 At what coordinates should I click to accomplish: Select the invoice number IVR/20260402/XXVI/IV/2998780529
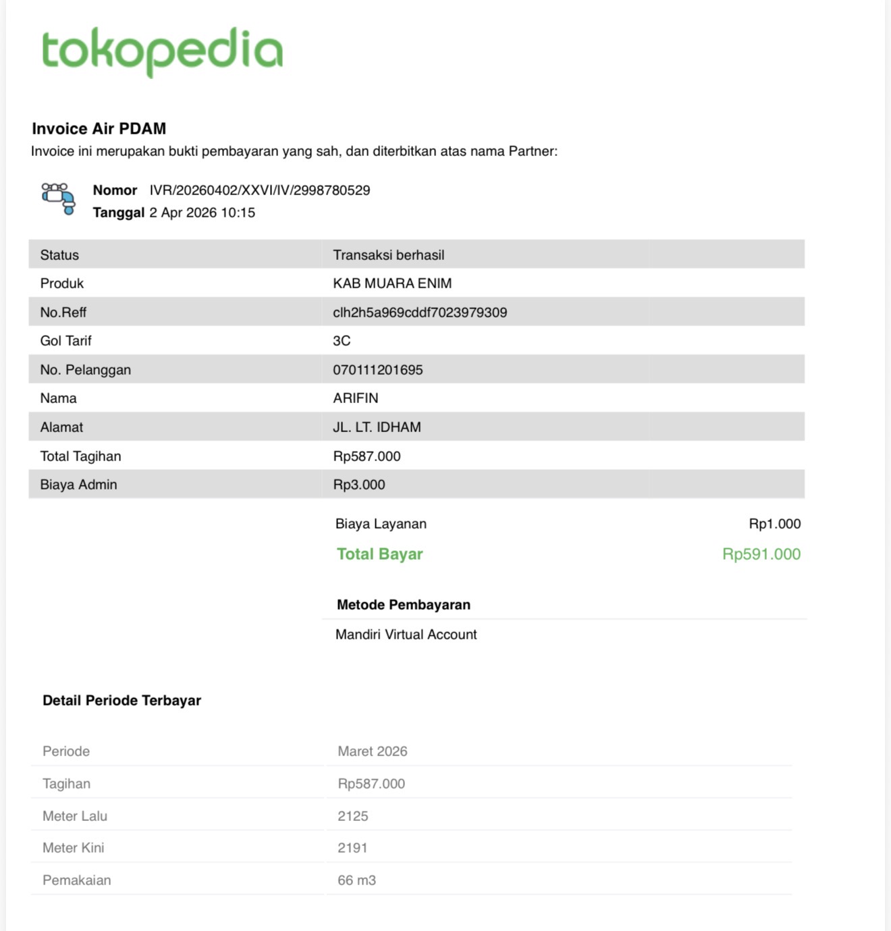[260, 190]
